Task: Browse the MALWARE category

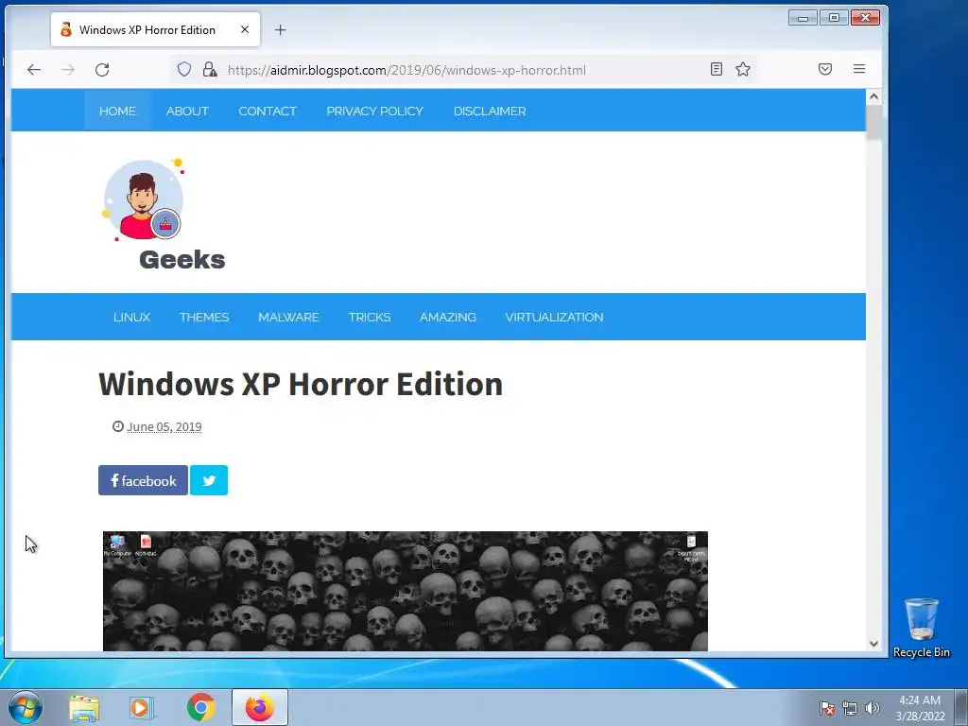Action: tap(288, 318)
